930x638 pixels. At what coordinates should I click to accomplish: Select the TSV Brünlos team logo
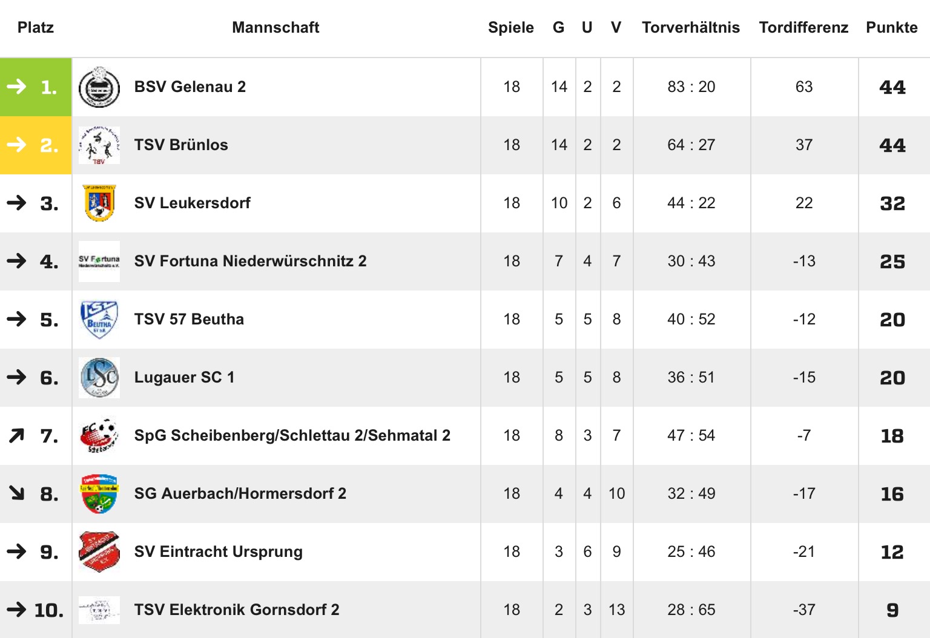[99, 145]
